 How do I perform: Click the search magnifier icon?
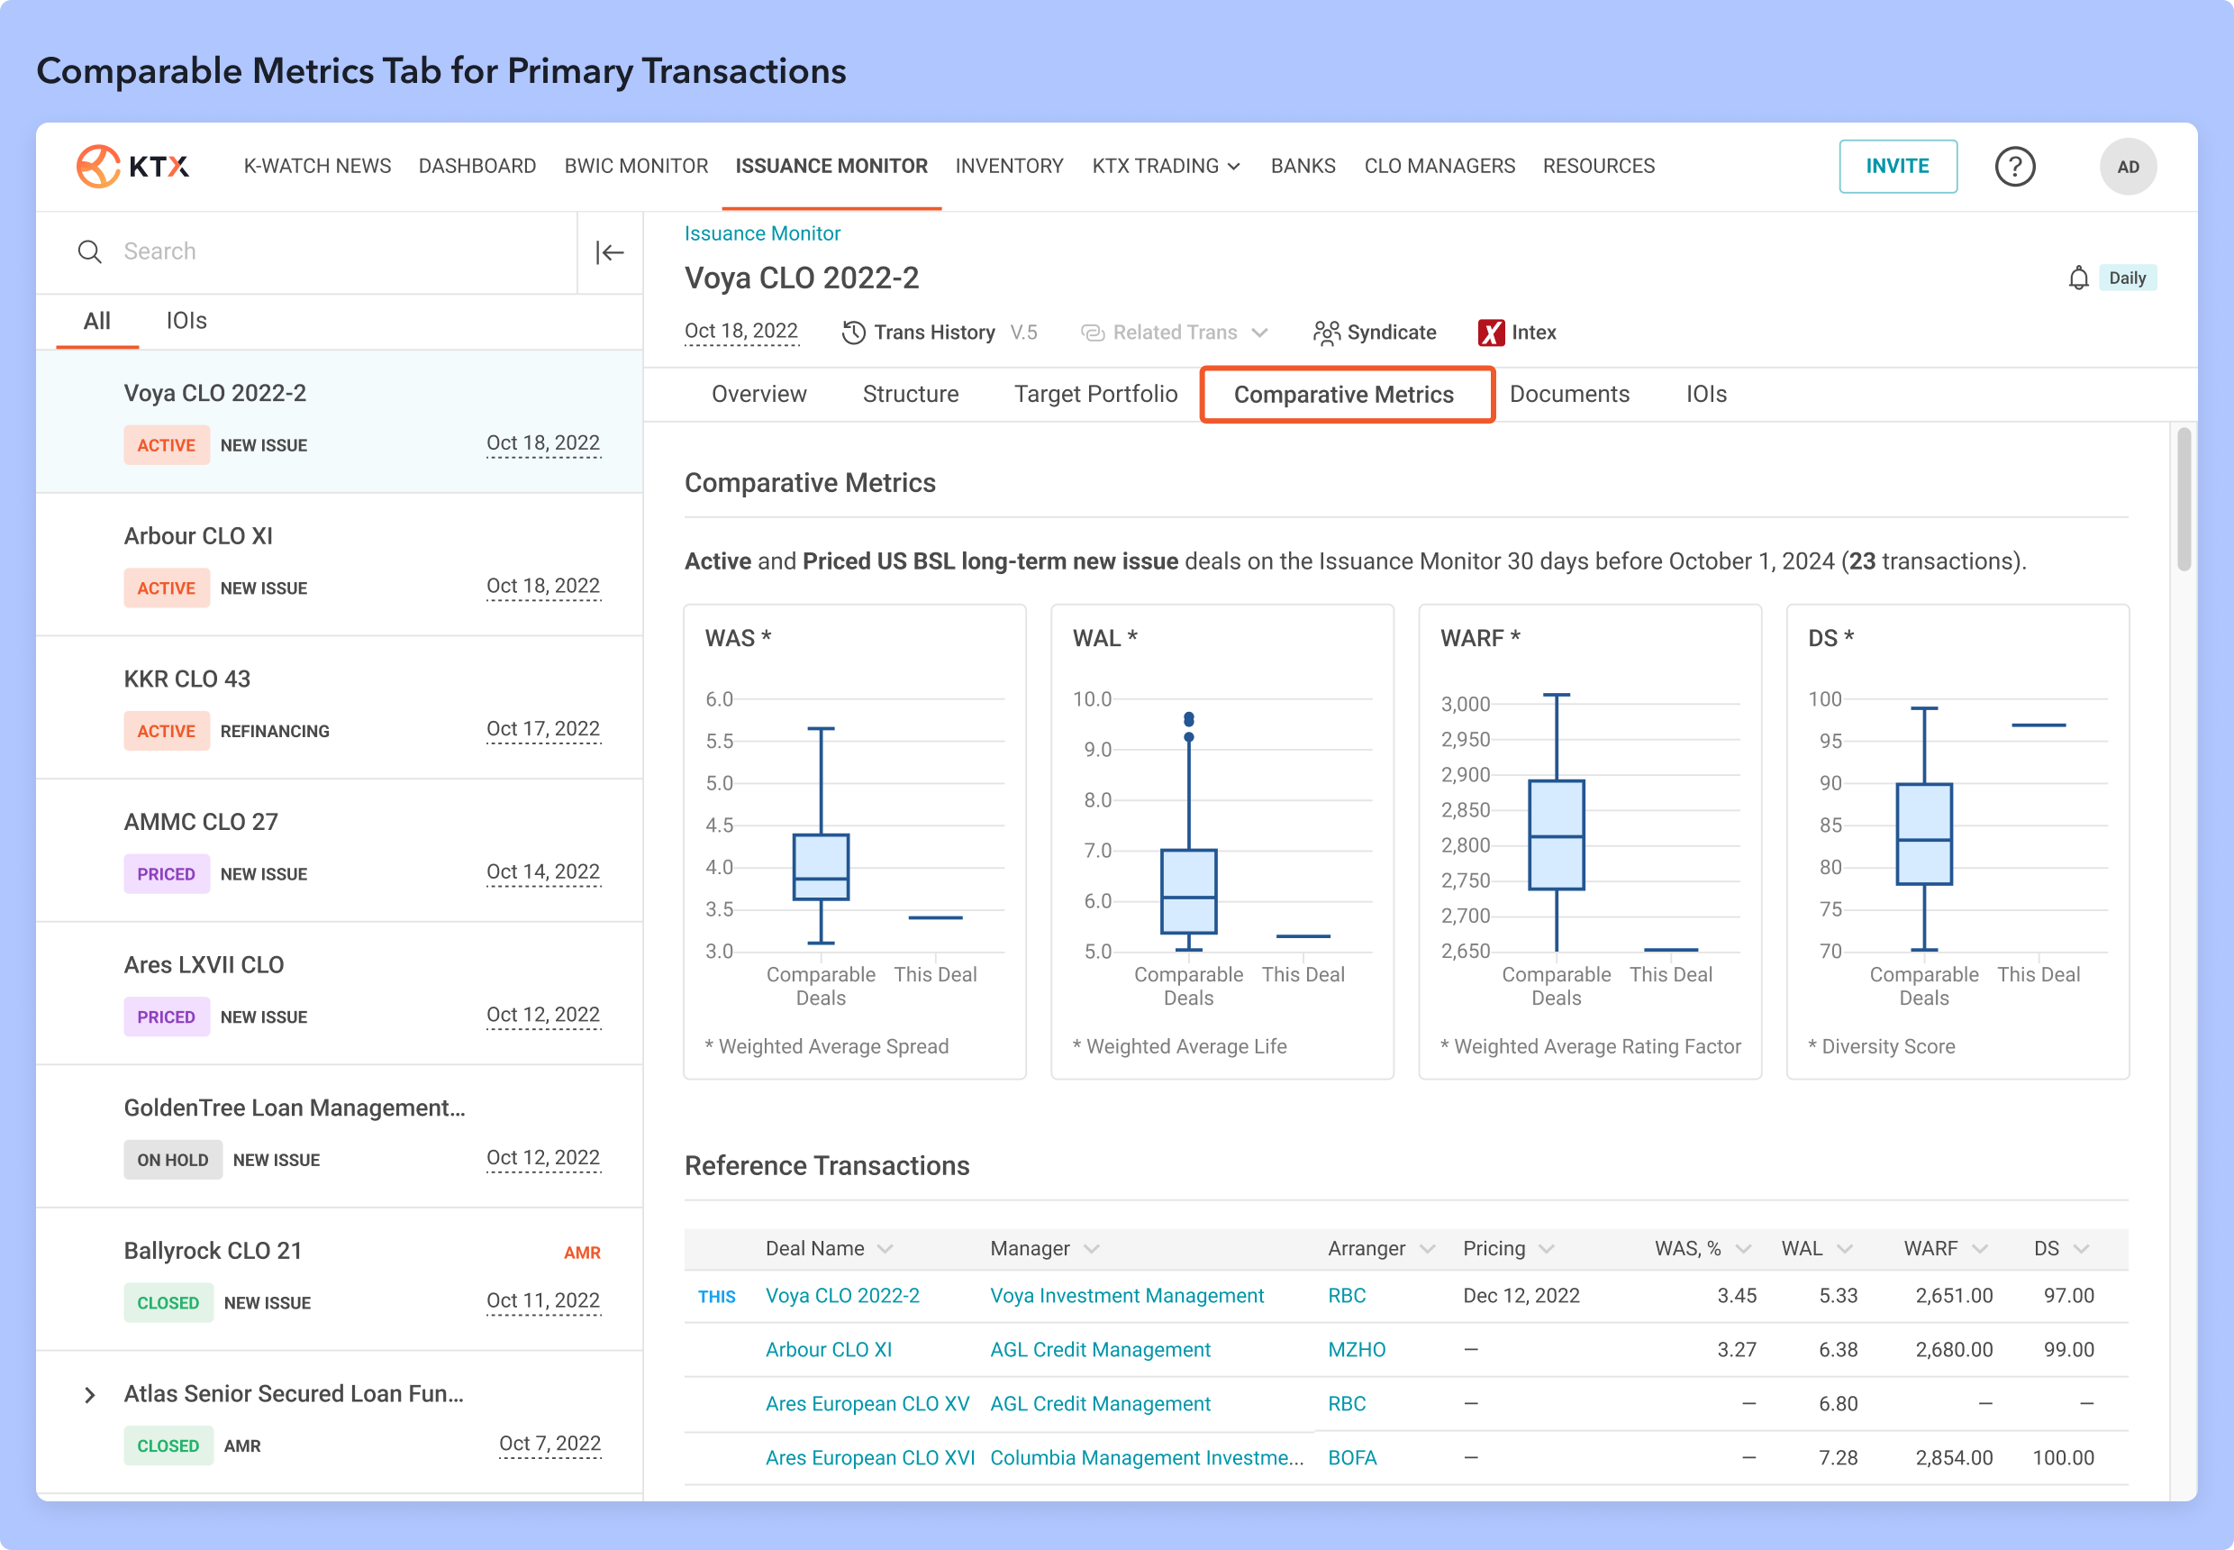click(x=89, y=252)
